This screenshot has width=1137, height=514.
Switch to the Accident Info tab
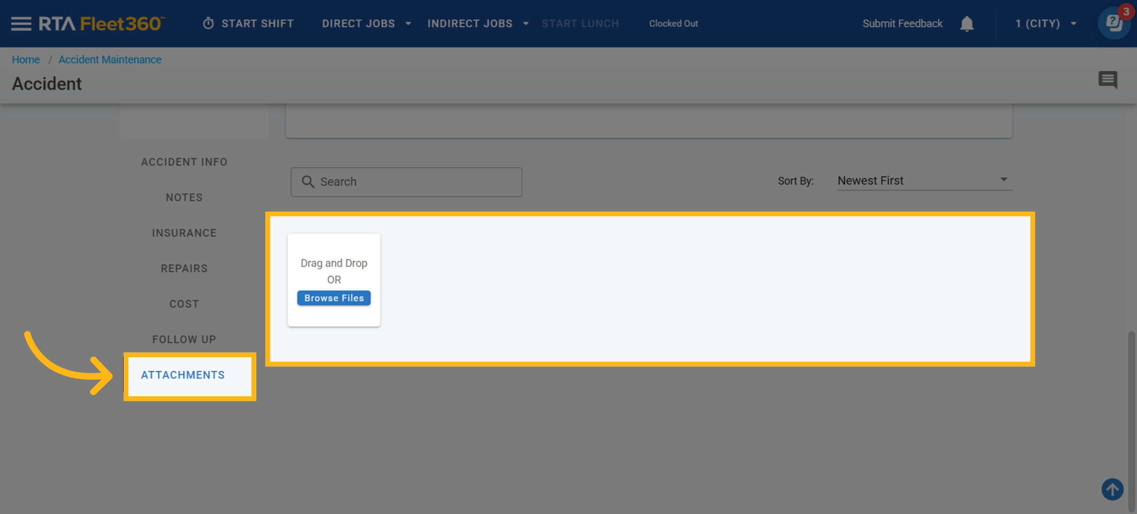(x=184, y=162)
